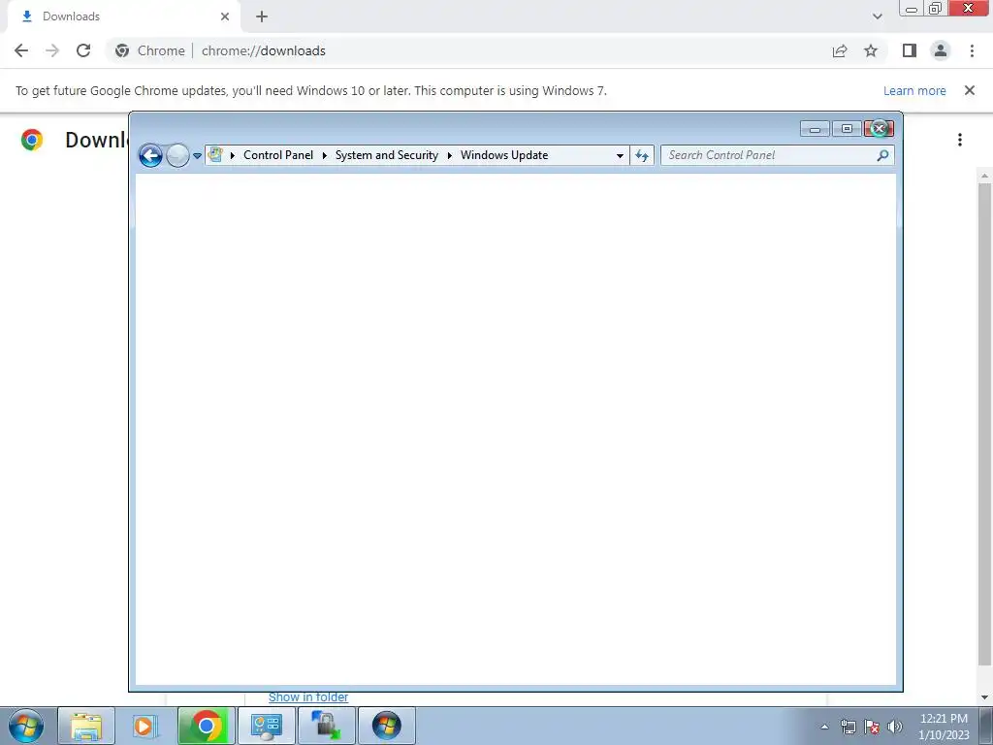Screen dimensions: 993x745
Task: Click the Chrome site info icon
Action: 122,50
